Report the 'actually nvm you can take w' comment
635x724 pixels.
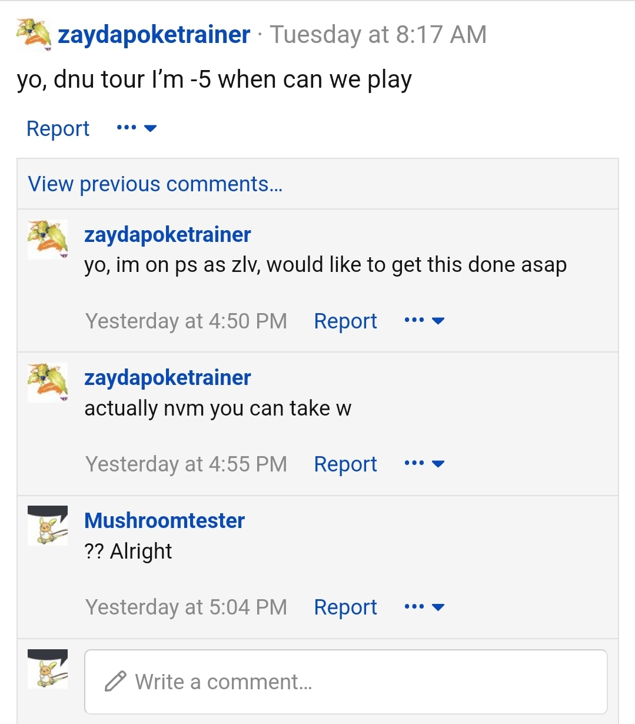point(345,464)
